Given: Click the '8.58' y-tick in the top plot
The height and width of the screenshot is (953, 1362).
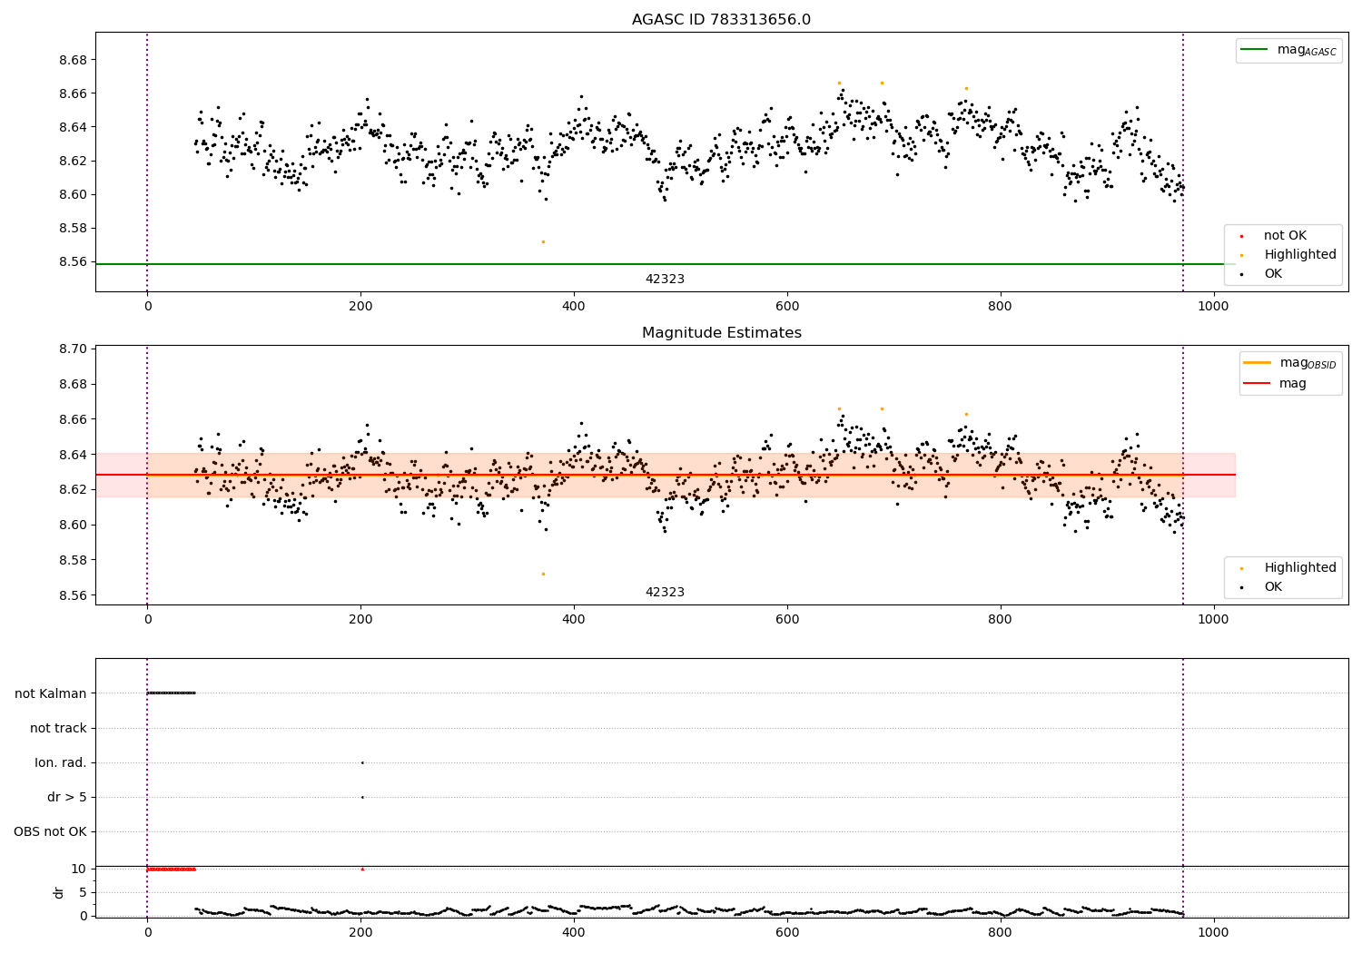Looking at the screenshot, I should 73,228.
